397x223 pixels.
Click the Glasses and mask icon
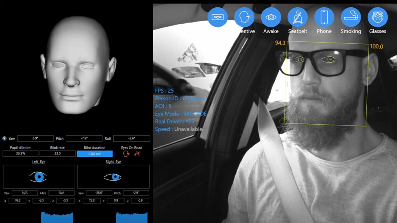(377, 17)
